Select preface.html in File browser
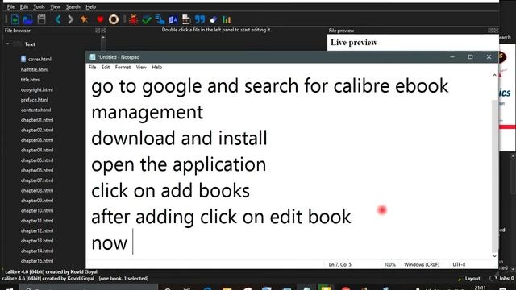Image resolution: width=516 pixels, height=290 pixels. coord(34,100)
